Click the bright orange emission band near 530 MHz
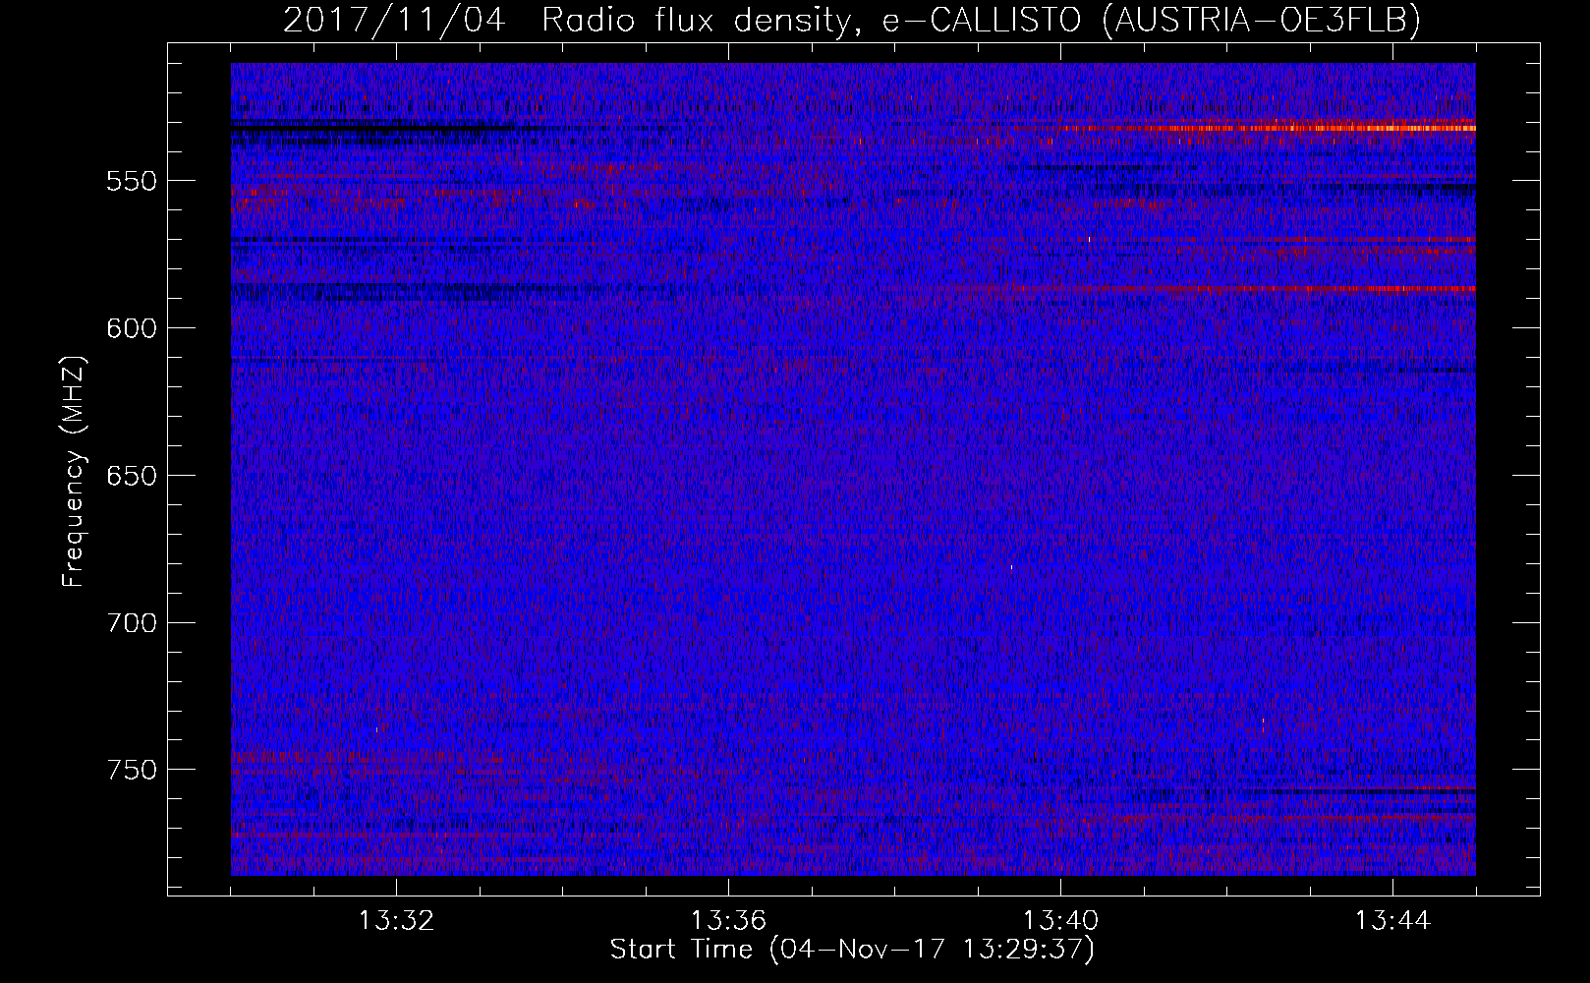Viewport: 1590px width, 983px height. point(1268,128)
